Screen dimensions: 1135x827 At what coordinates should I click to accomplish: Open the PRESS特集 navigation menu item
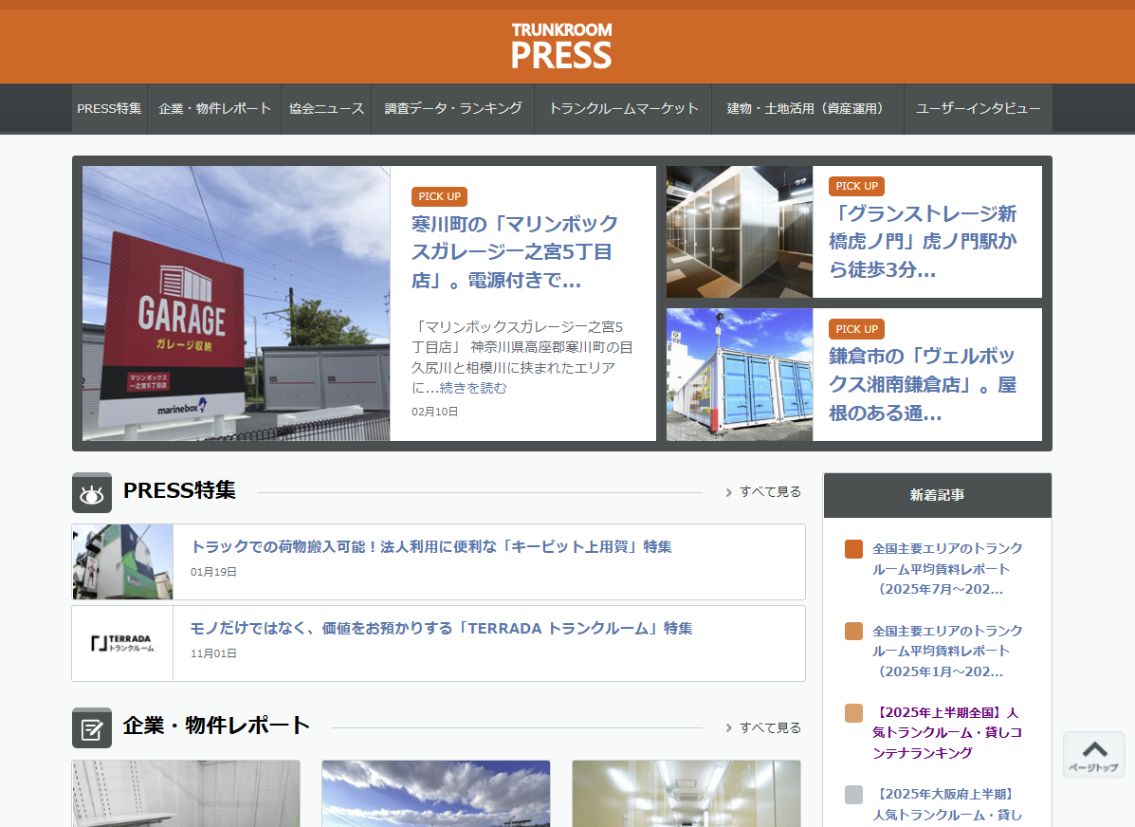tap(109, 109)
